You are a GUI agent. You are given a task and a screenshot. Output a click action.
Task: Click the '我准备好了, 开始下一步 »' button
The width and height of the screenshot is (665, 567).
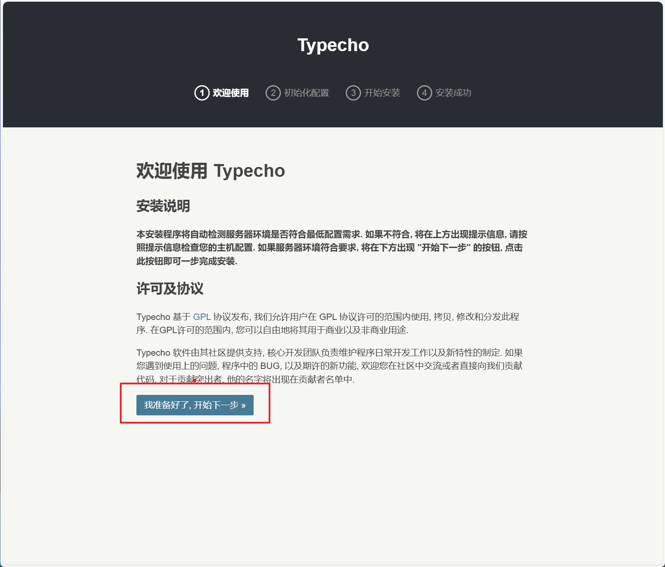(195, 405)
